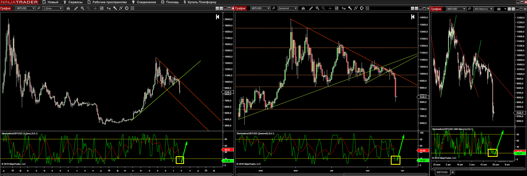Add a new chart tab with plus
Screen dimensions: 527x176
point(453,172)
